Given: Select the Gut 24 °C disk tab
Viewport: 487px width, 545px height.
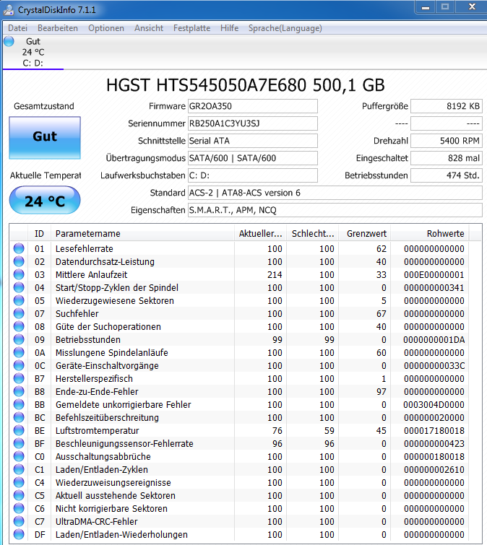Looking at the screenshot, I should coord(33,52).
